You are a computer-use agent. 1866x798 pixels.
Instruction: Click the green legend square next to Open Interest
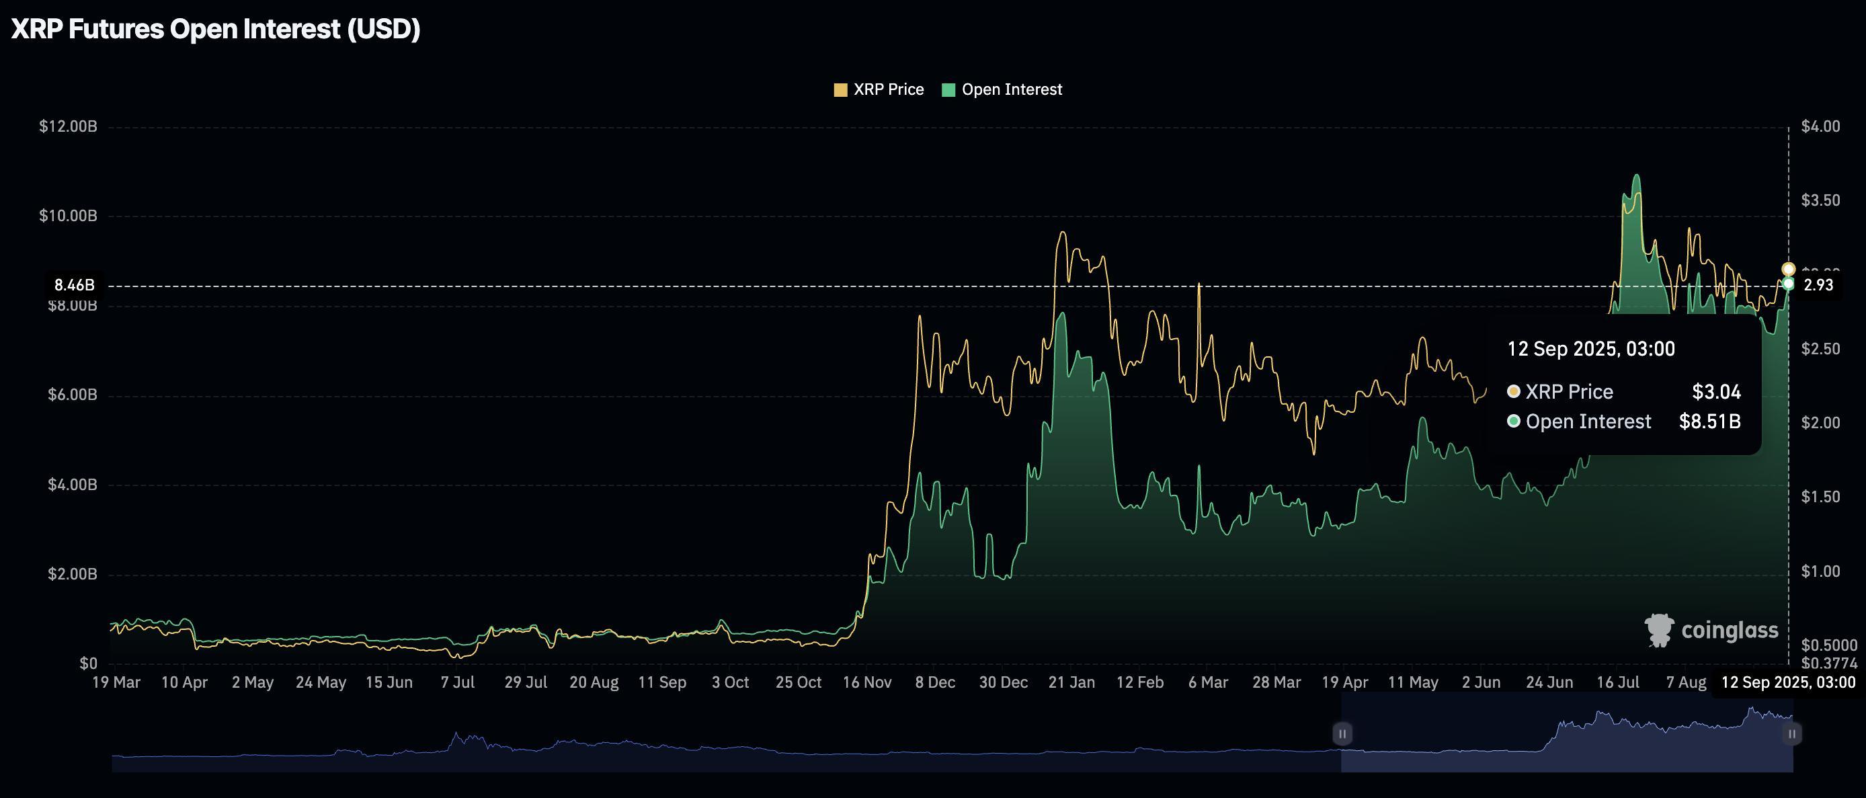point(948,89)
